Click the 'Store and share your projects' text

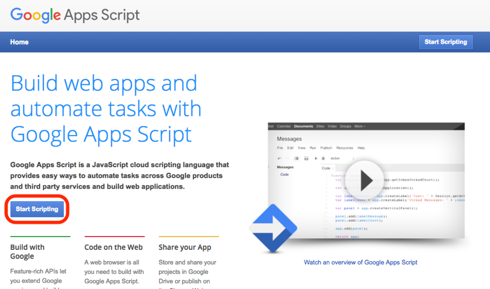click(x=187, y=274)
